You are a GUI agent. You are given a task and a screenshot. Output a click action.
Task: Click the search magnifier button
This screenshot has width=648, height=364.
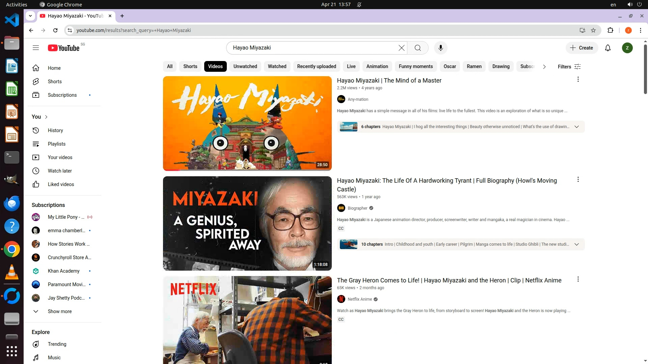[x=417, y=48]
